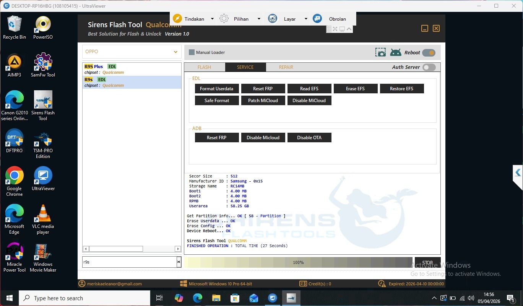This screenshot has width=523, height=306.
Task: Enable the Auth Server toggle
Action: 429,67
